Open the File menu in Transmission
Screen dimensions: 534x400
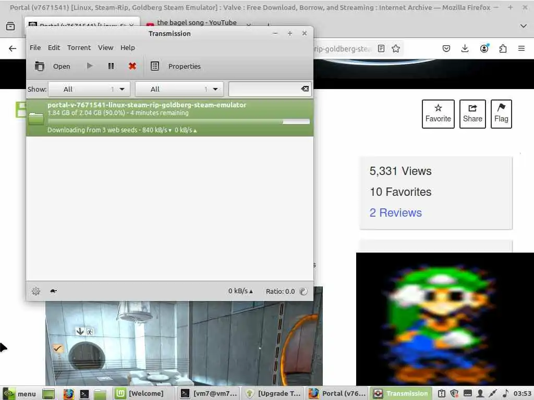click(35, 47)
